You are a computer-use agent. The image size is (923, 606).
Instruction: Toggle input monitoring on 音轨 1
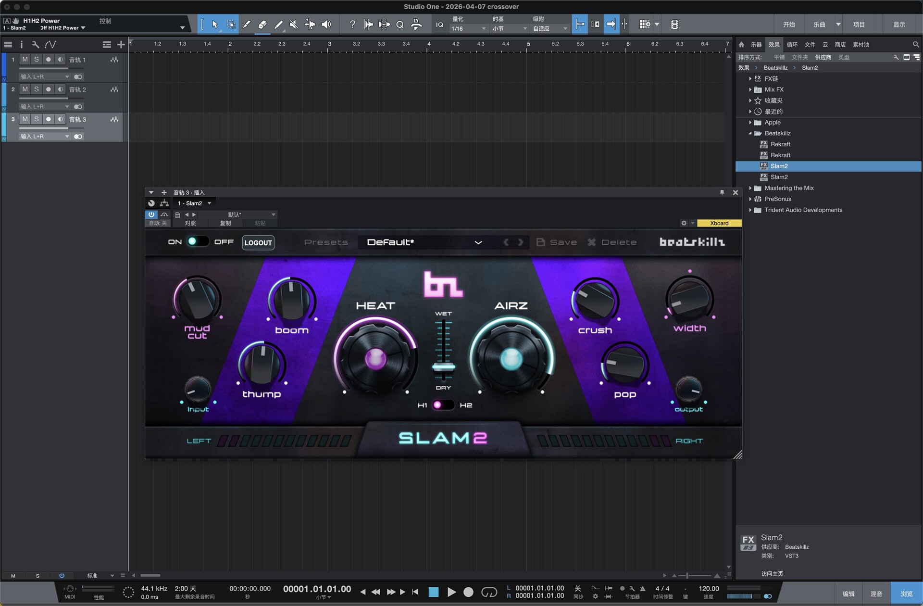[x=60, y=60]
